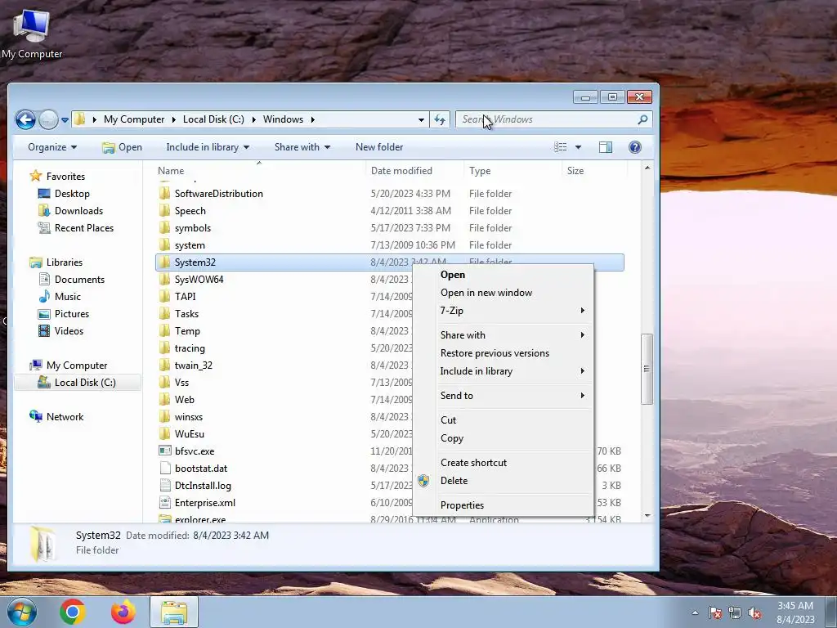The height and width of the screenshot is (628, 837).
Task: Click the Explorer taskbar button
Action: (174, 612)
